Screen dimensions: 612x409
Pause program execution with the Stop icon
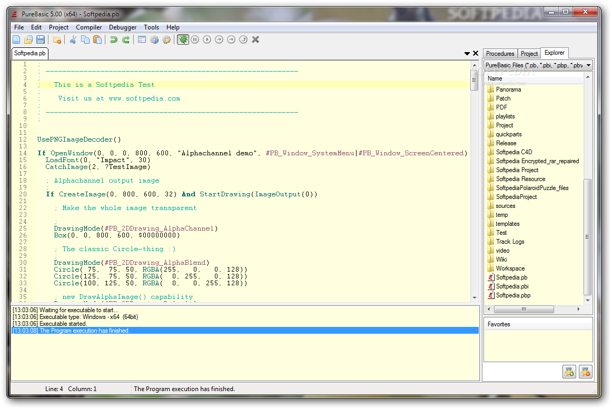(x=195, y=39)
